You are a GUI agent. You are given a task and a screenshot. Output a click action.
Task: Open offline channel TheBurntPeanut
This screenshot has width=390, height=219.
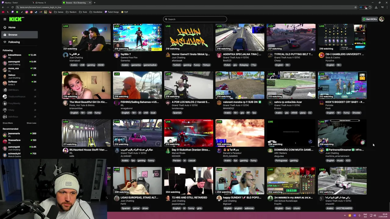point(19,96)
